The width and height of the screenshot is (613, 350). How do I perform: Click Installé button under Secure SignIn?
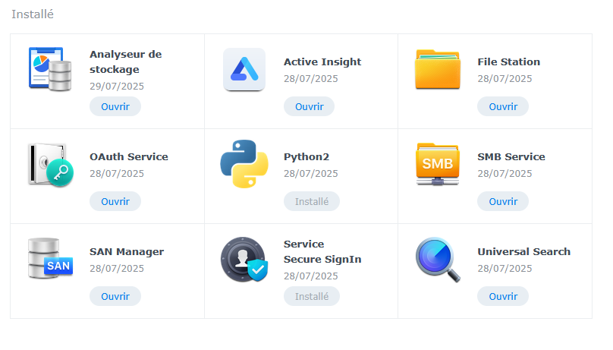(x=312, y=296)
